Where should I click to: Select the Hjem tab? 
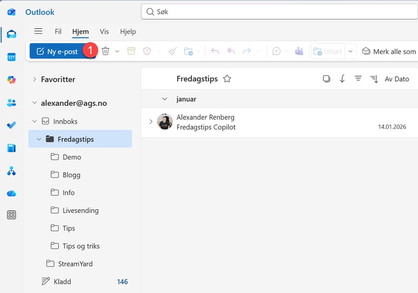pyautogui.click(x=80, y=31)
